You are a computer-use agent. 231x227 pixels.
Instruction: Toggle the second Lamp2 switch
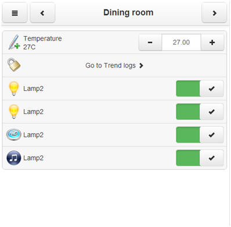point(200,112)
